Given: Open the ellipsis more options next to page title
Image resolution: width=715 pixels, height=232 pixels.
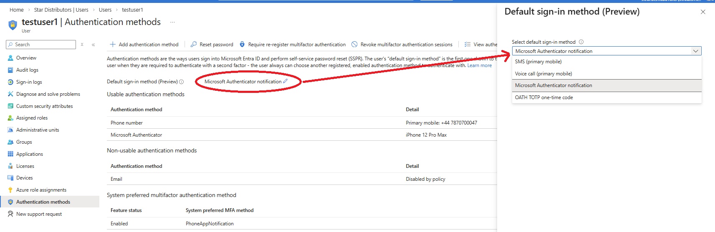Looking at the screenshot, I should click(x=172, y=22).
